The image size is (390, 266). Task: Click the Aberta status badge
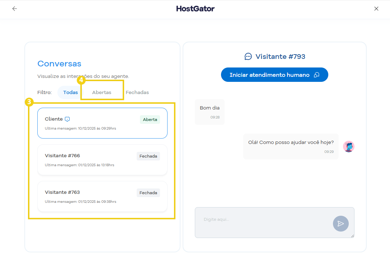[x=150, y=120]
